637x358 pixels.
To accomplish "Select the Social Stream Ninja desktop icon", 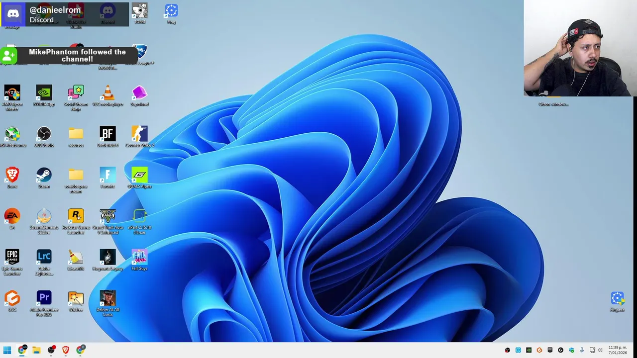I will [76, 98].
